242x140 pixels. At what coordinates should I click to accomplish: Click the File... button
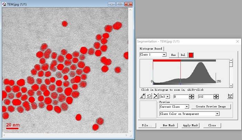[x=147, y=126]
